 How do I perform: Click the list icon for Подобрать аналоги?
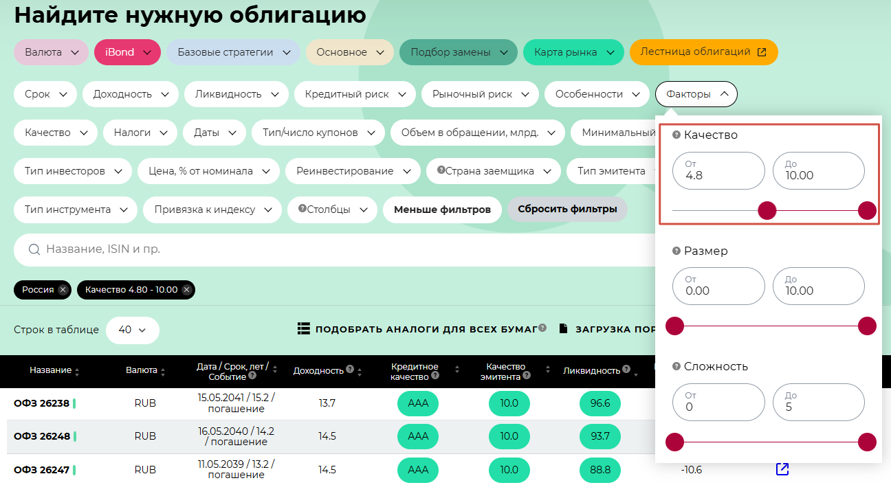[x=304, y=329]
